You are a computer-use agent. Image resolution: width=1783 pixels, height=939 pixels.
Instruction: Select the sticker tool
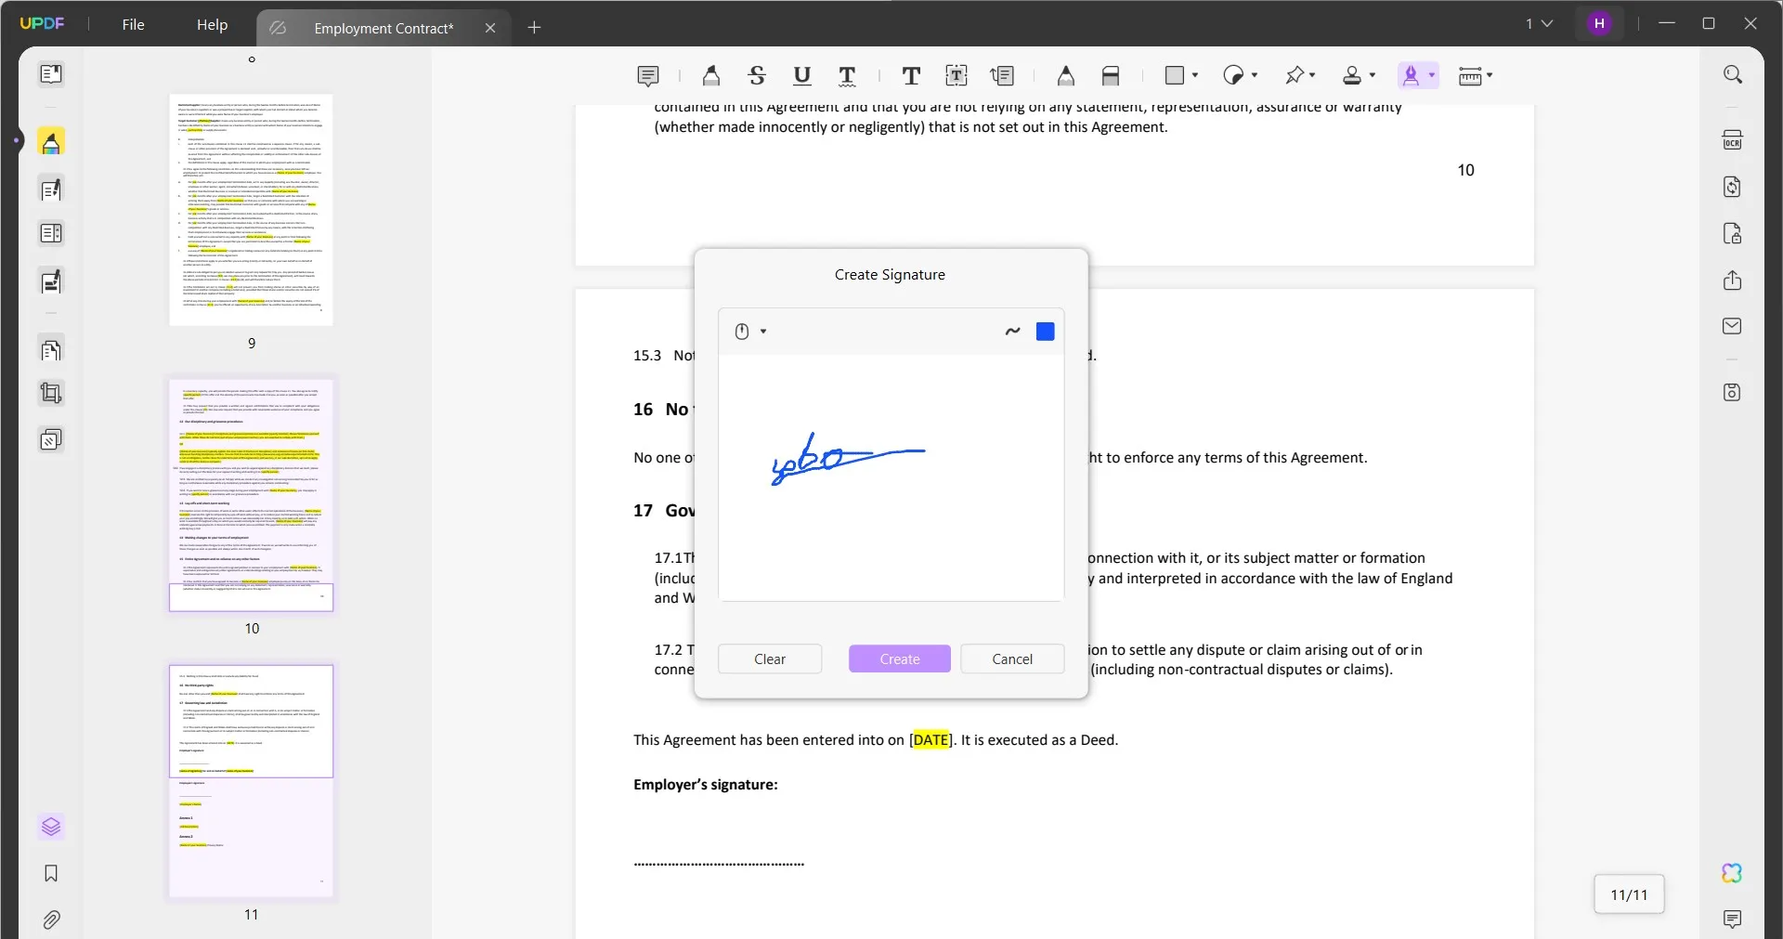(1233, 75)
